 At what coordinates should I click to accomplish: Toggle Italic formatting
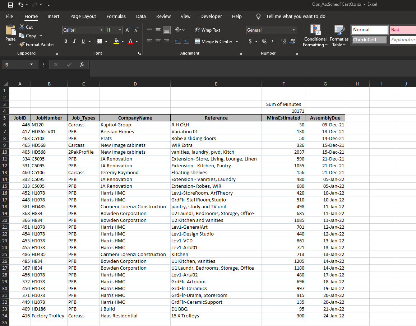(x=74, y=42)
